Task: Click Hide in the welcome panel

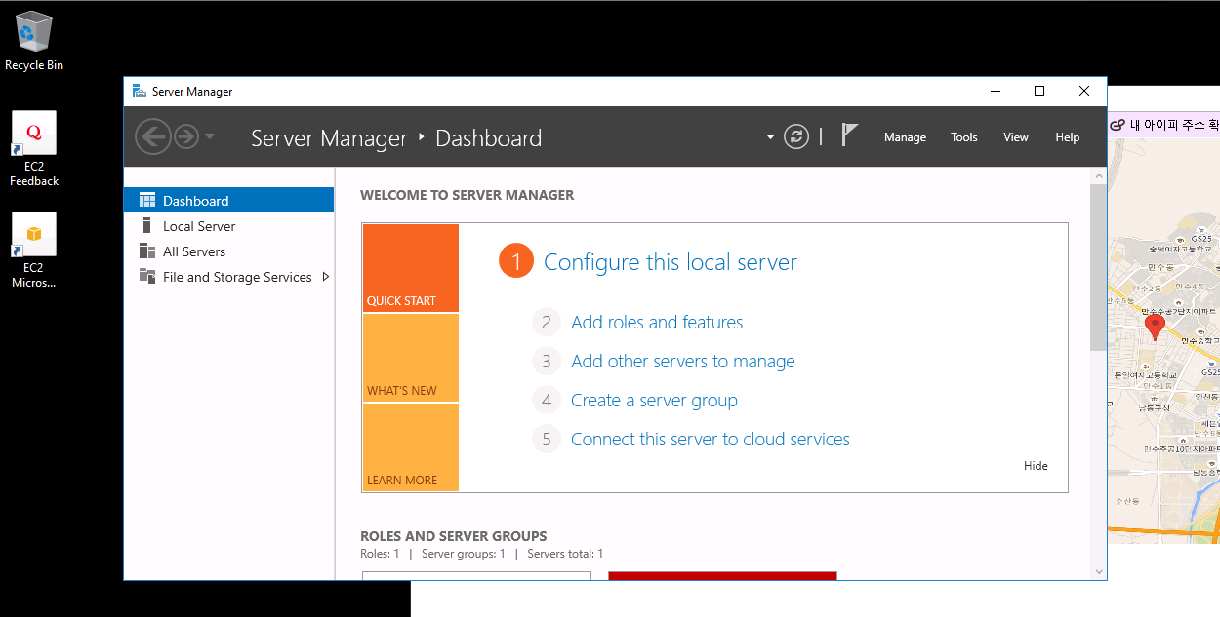Action: 1036,466
